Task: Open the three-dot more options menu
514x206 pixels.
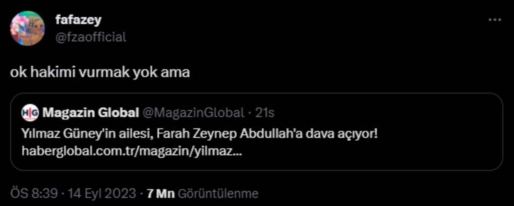Action: [495, 20]
